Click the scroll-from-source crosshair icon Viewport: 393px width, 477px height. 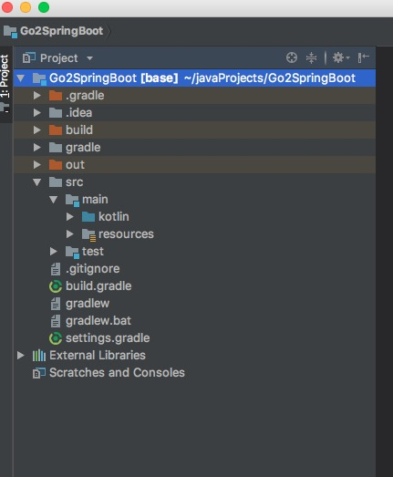pos(292,57)
